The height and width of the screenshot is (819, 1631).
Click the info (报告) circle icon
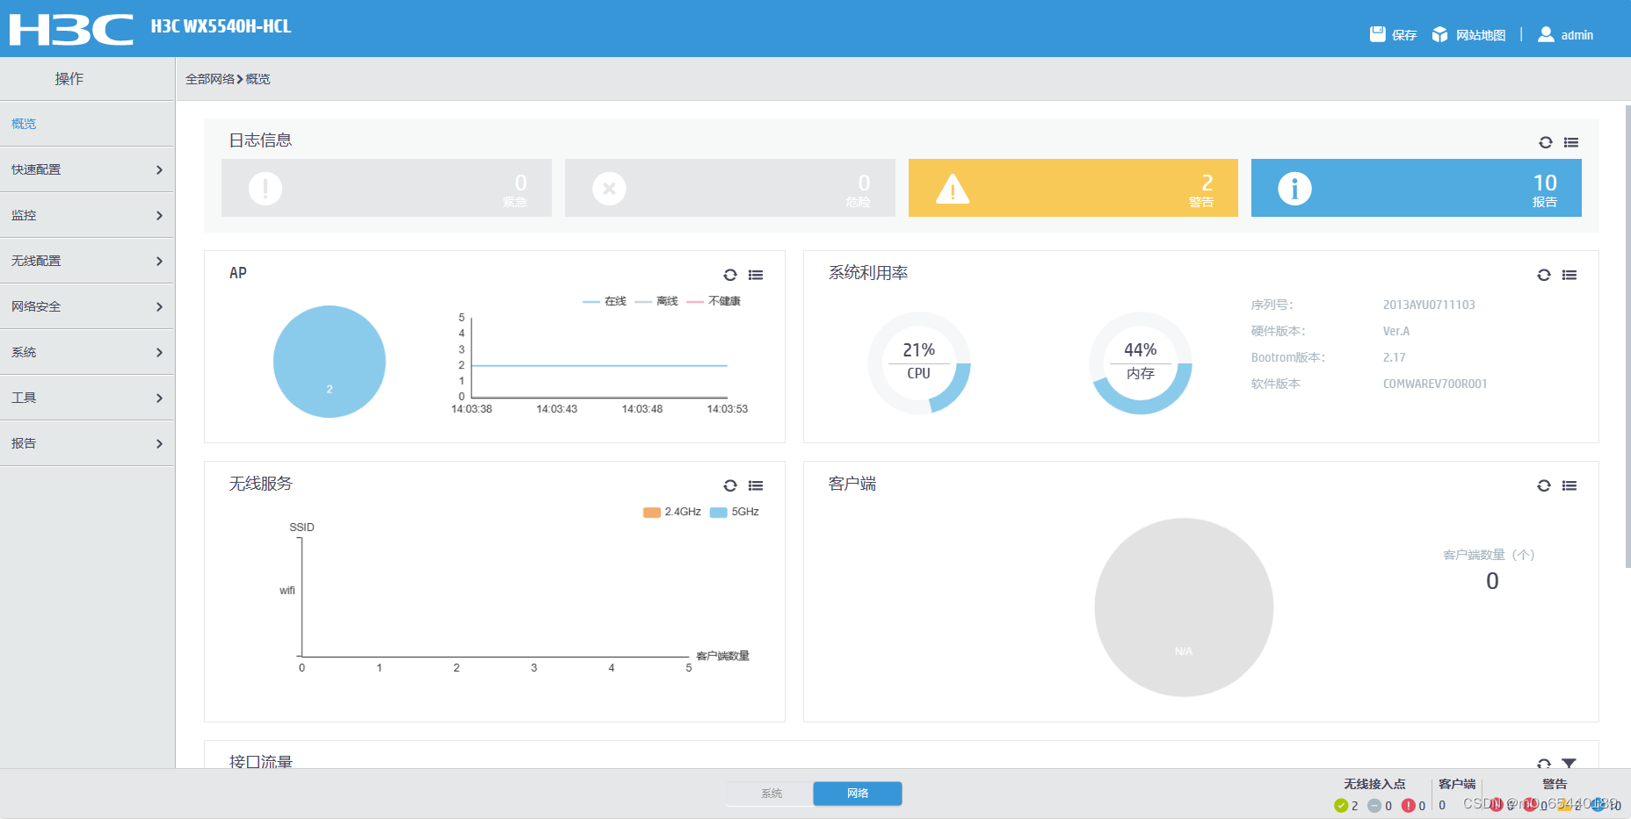(x=1294, y=188)
